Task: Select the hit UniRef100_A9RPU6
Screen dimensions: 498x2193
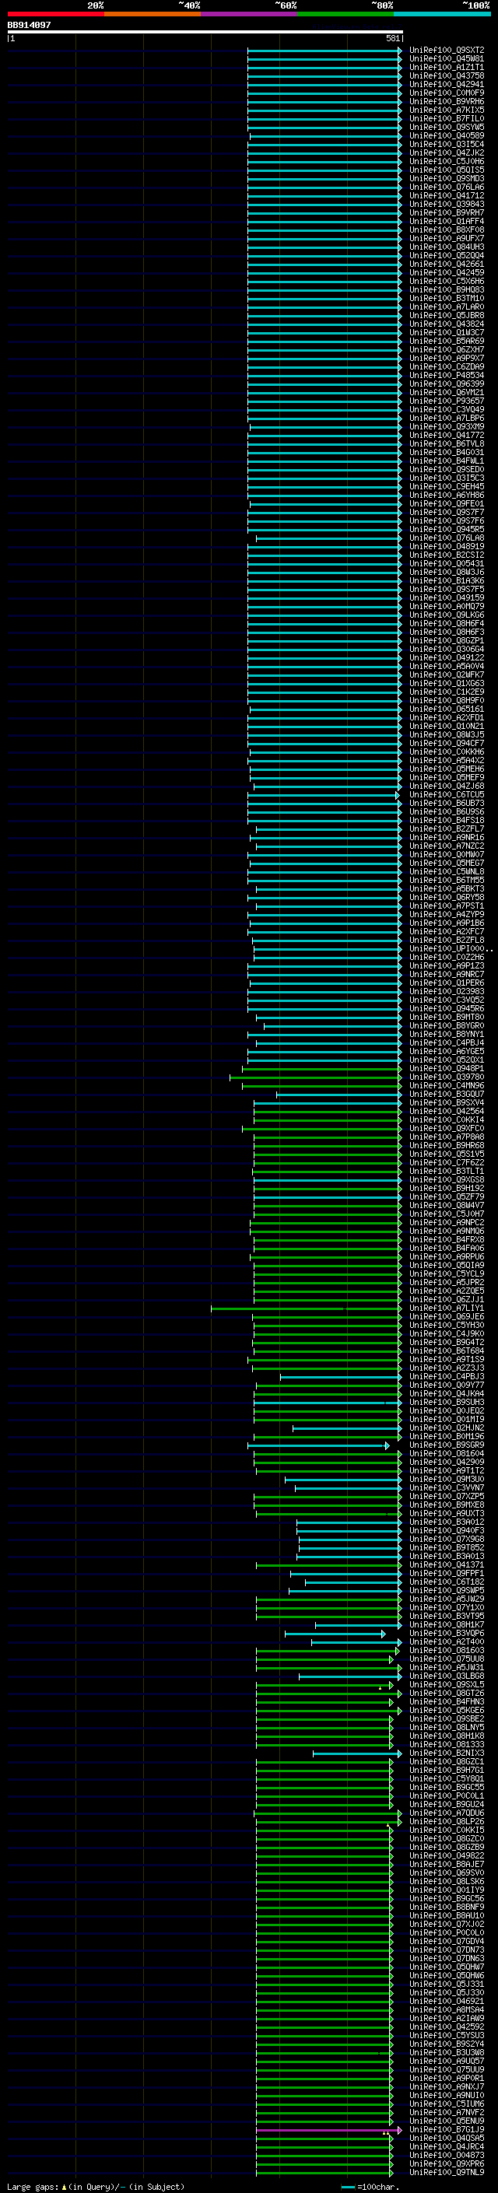Action: pos(446,1256)
